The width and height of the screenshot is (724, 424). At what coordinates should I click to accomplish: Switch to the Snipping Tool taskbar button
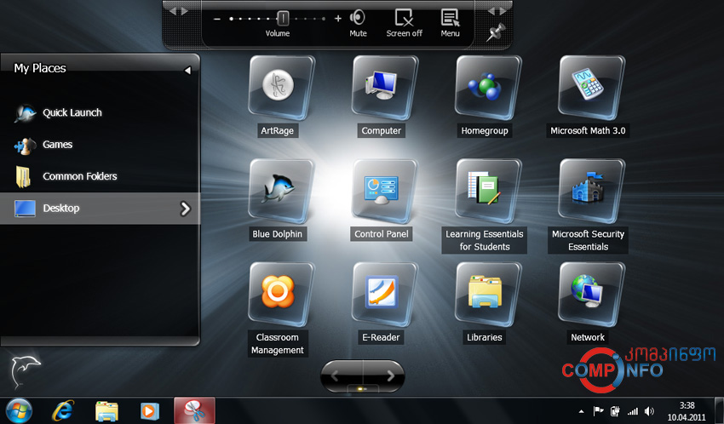194,410
